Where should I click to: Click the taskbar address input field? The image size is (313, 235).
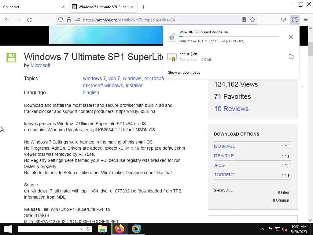click(x=48, y=229)
